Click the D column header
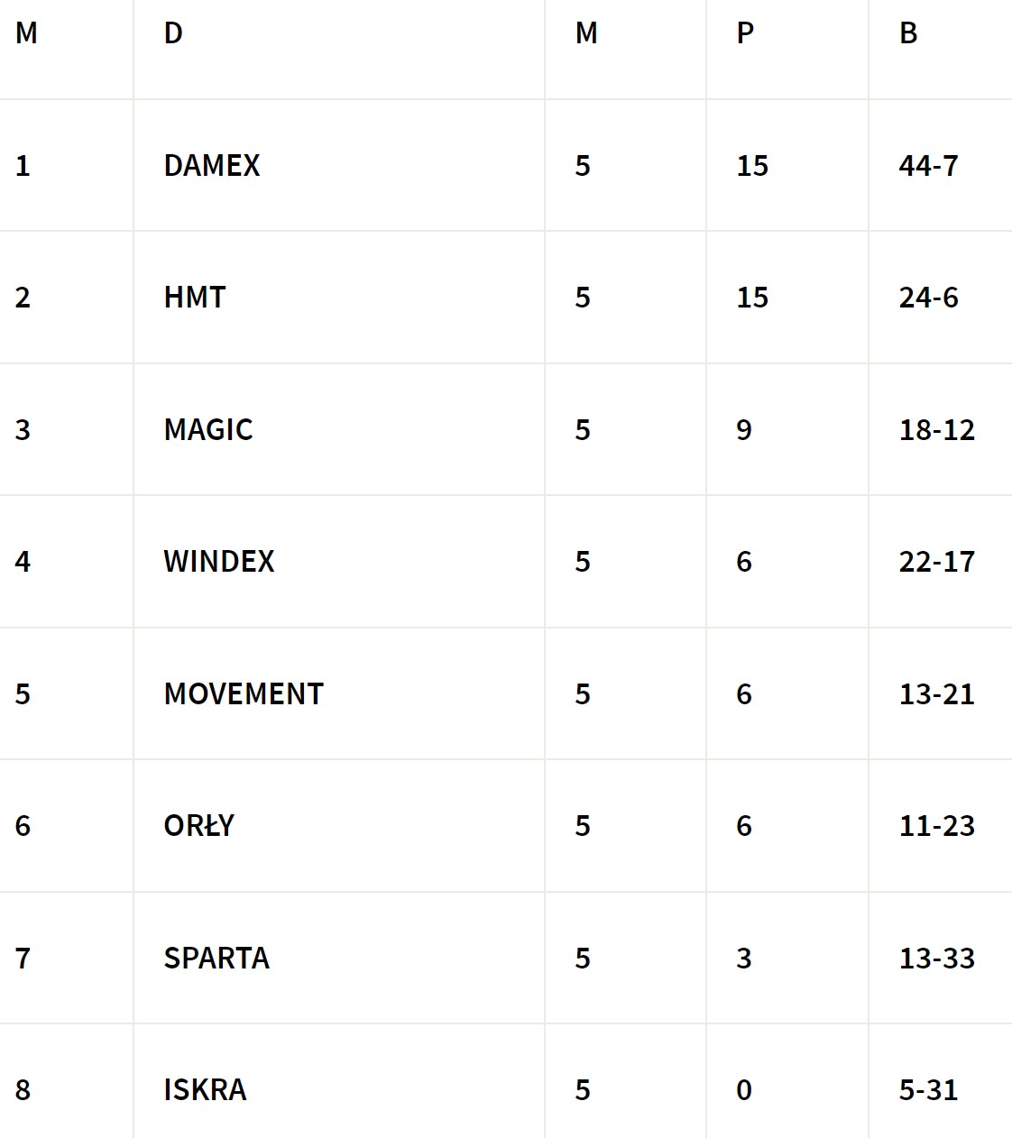Screen dimensions: 1012x1138 [x=173, y=34]
